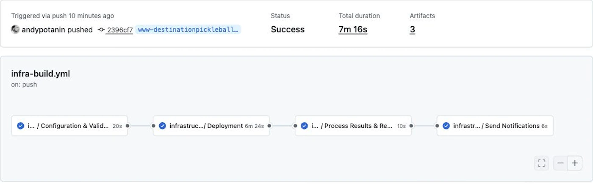Open the andypotanin user avatar

coord(15,30)
